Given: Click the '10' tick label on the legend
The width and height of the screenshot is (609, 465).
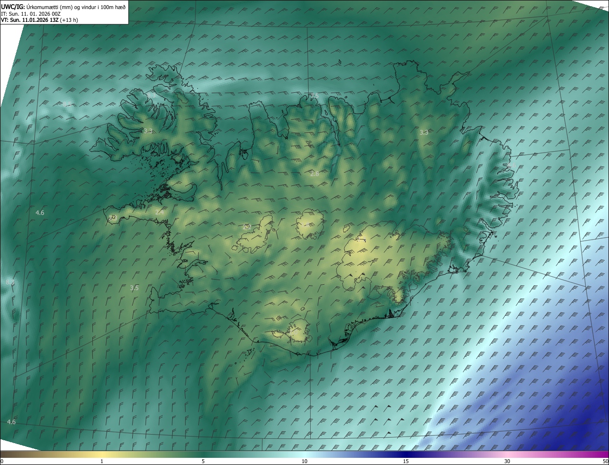Looking at the screenshot, I should (304, 462).
